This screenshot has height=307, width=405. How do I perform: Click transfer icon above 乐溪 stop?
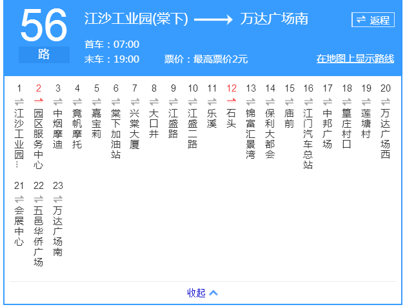[x=212, y=102]
